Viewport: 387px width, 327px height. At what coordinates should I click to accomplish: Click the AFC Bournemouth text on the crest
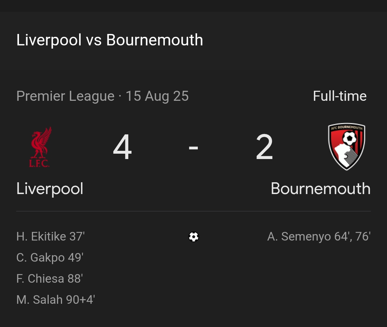[347, 128]
